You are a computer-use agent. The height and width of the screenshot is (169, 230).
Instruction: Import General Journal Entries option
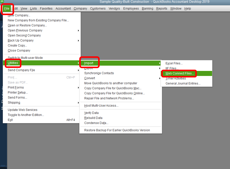click(x=183, y=83)
